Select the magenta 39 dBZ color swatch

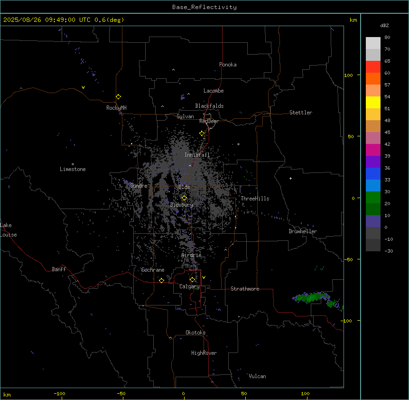[x=373, y=150]
